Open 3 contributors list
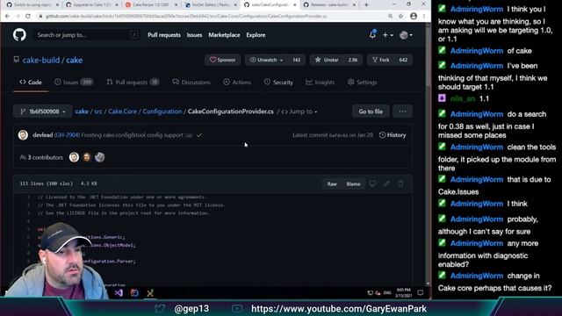 (41, 157)
